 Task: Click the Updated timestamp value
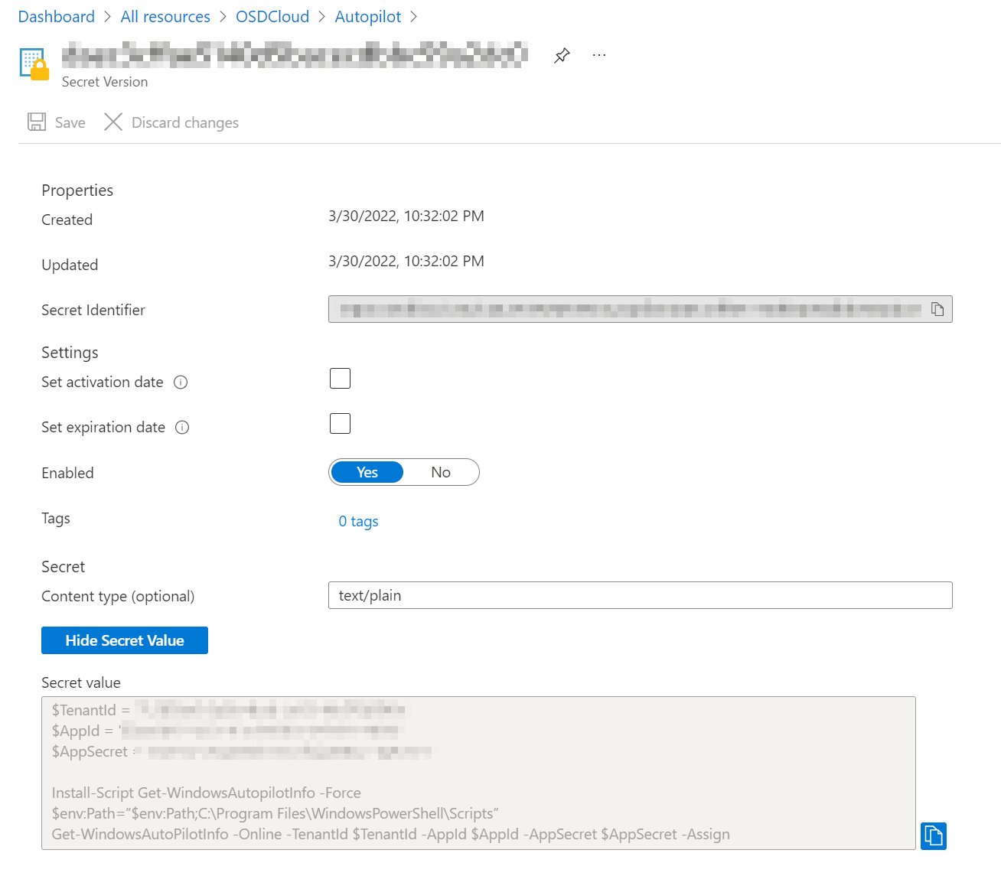pos(406,261)
